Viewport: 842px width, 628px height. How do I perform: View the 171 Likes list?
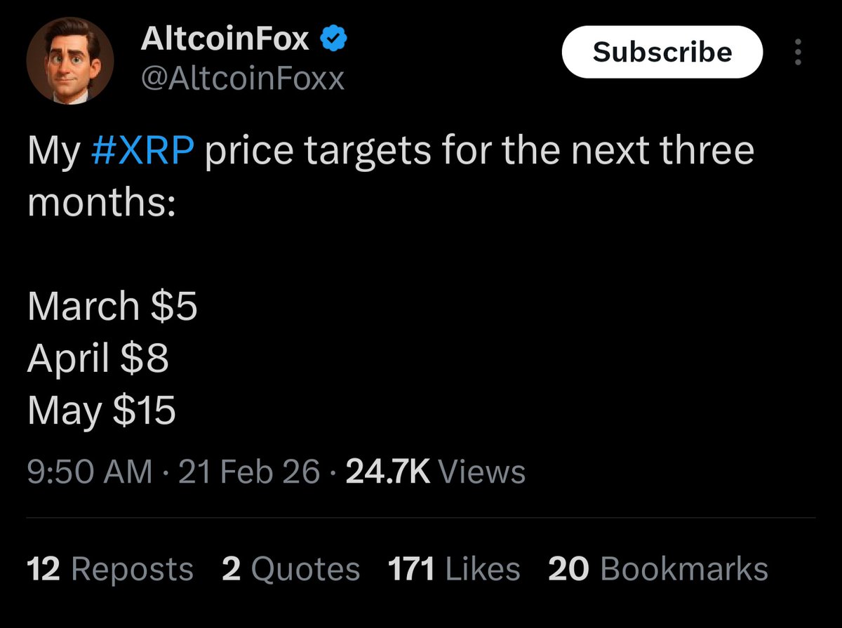[454, 569]
